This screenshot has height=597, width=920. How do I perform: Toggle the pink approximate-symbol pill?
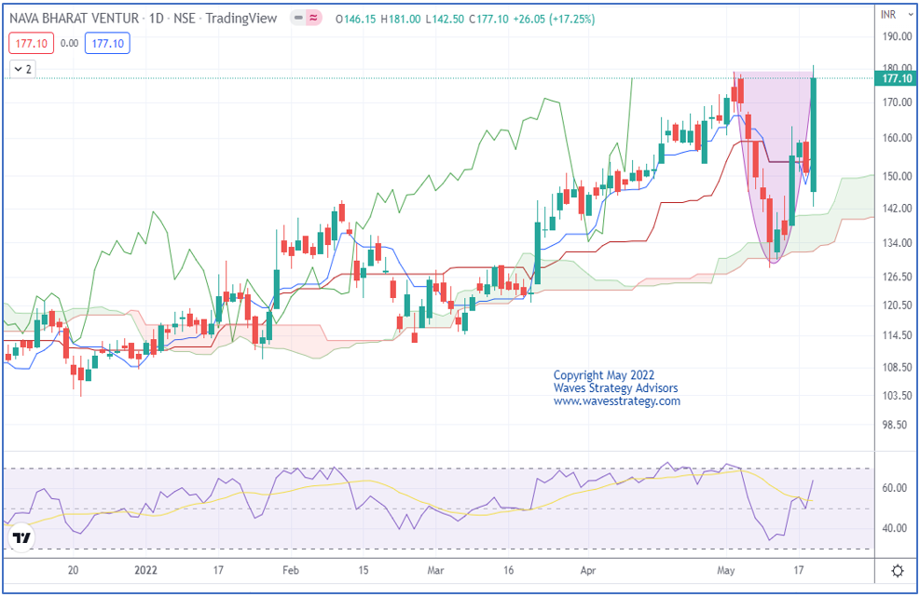[314, 19]
